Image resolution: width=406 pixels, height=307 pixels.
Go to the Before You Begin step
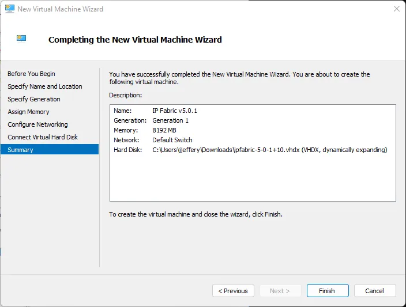point(31,74)
